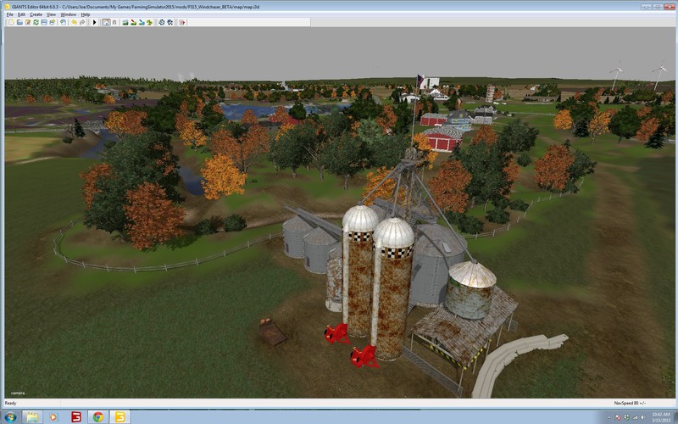Image resolution: width=678 pixels, height=424 pixels.
Task: Open the Edit menu
Action: [x=22, y=14]
